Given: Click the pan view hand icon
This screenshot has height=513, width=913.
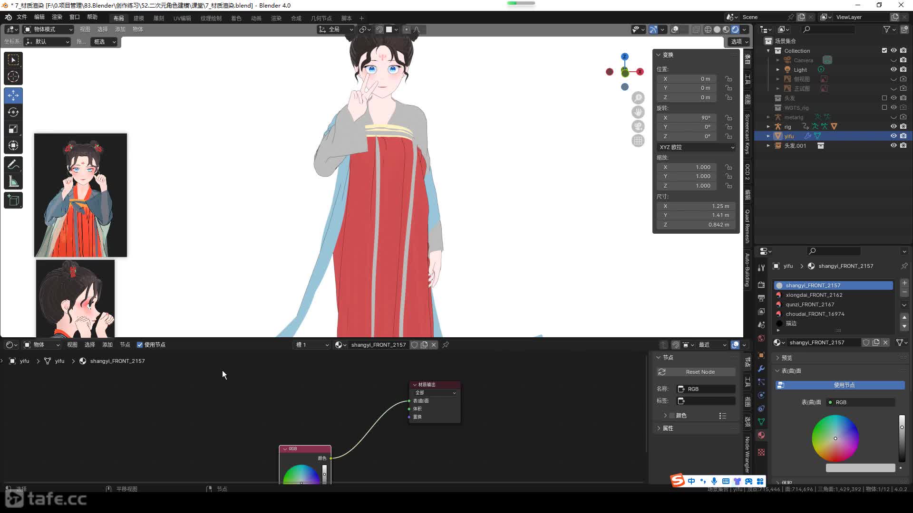Looking at the screenshot, I should (x=638, y=112).
